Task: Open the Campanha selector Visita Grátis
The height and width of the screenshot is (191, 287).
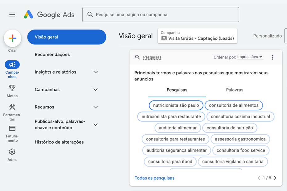Action: (197, 36)
